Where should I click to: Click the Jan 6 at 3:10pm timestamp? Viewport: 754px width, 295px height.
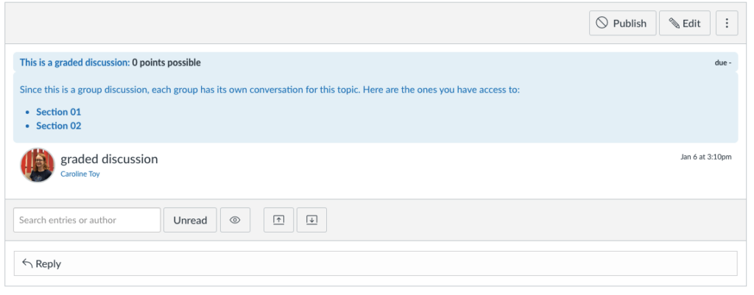point(706,157)
